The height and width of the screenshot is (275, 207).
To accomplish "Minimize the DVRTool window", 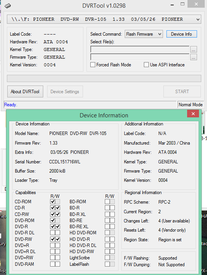I will click(172, 5).
